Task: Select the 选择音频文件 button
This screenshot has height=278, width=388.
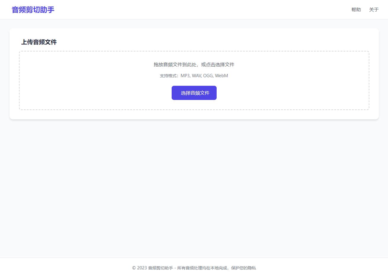Action: (x=194, y=93)
